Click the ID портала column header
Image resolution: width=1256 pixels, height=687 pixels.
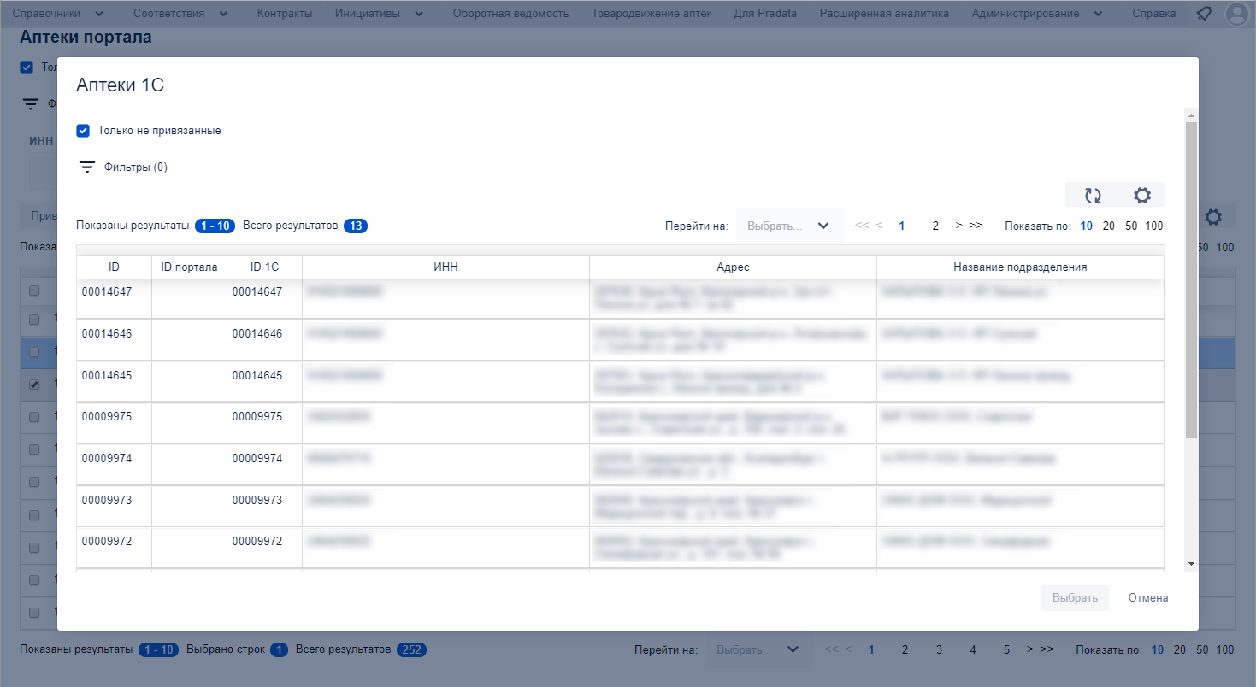click(189, 267)
